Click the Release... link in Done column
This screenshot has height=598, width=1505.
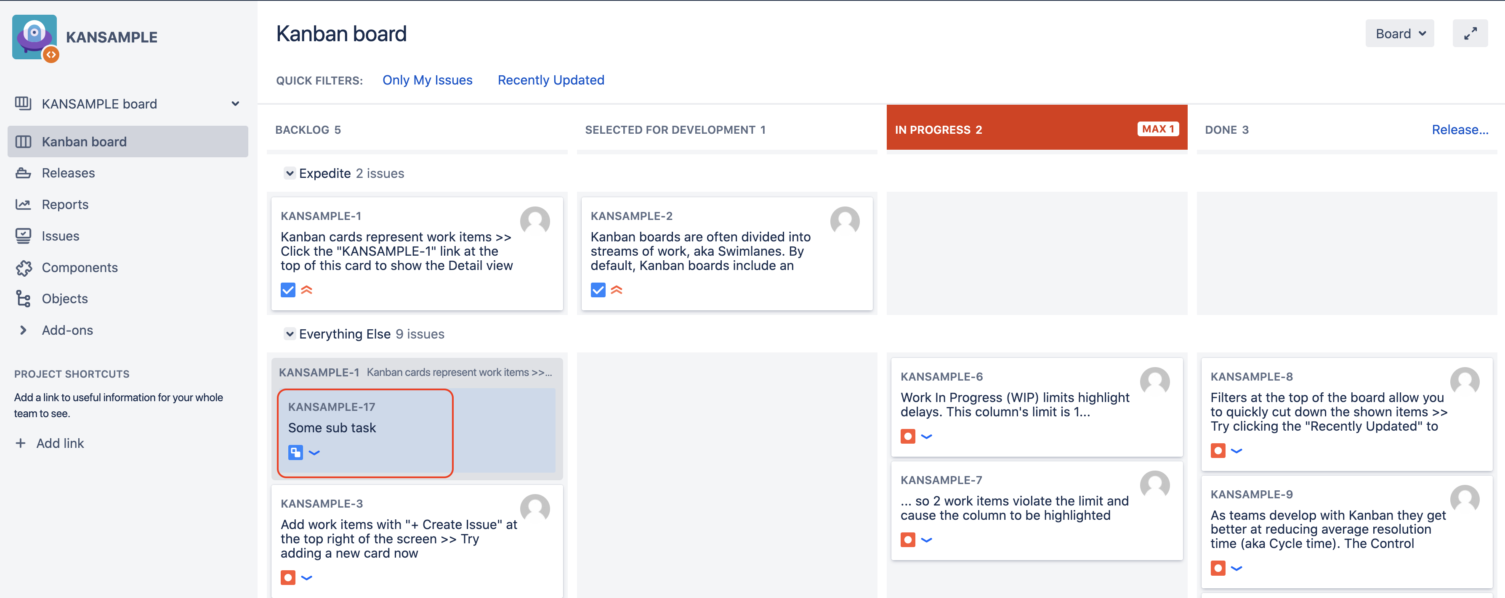coord(1460,130)
